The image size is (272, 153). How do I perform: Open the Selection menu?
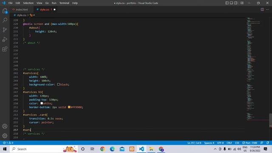coord(28,3)
